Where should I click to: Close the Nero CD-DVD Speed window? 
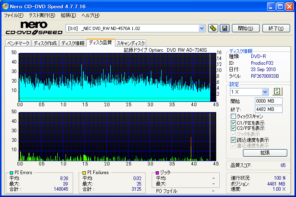[x=289, y=7]
